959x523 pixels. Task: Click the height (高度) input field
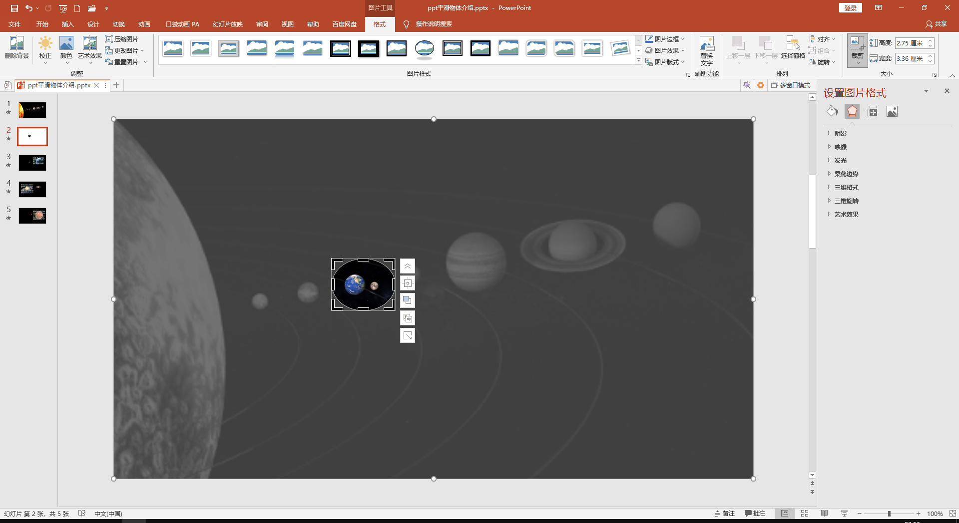pos(911,43)
